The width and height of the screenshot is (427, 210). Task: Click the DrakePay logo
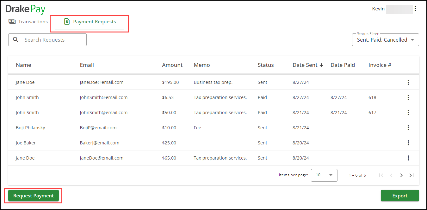point(25,9)
